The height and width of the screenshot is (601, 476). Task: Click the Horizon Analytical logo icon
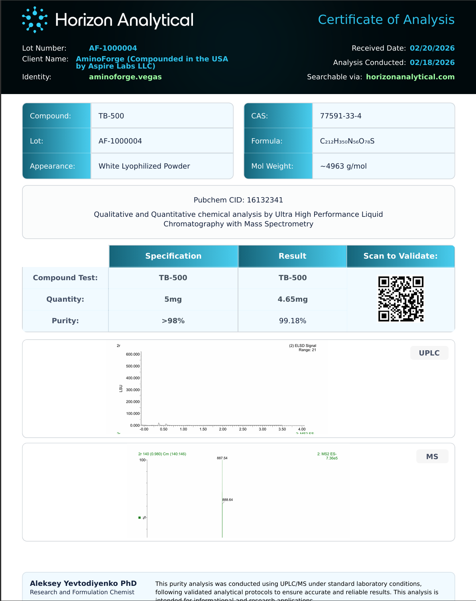point(35,20)
